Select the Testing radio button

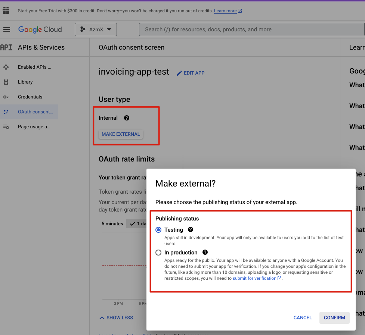point(158,230)
